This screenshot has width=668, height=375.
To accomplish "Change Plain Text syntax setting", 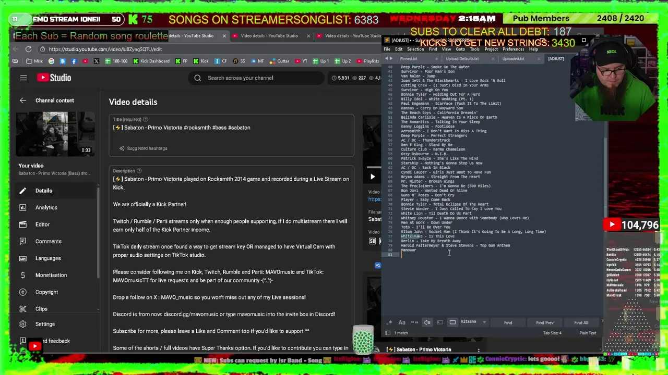I will pyautogui.click(x=588, y=333).
